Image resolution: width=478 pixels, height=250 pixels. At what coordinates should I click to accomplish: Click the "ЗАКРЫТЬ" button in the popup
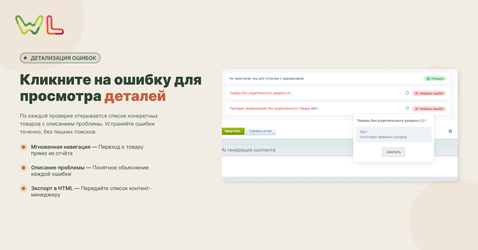point(394,152)
